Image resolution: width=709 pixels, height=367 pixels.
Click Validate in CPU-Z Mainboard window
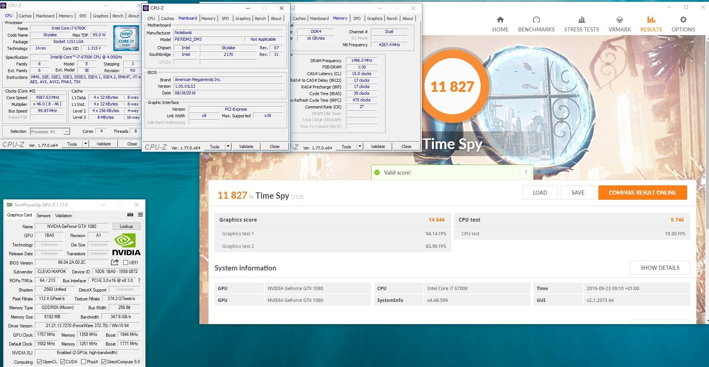246,147
